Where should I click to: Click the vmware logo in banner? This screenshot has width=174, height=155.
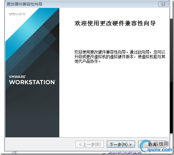coord(17,14)
